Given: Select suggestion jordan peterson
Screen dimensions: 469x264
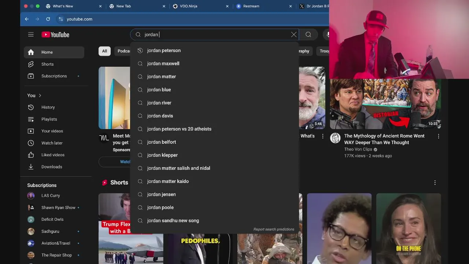Looking at the screenshot, I should (214, 51).
